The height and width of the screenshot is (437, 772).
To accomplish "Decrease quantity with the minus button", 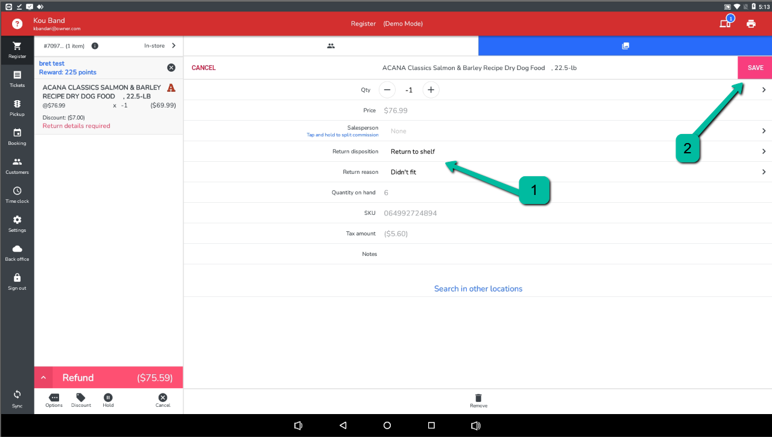I will [x=387, y=90].
